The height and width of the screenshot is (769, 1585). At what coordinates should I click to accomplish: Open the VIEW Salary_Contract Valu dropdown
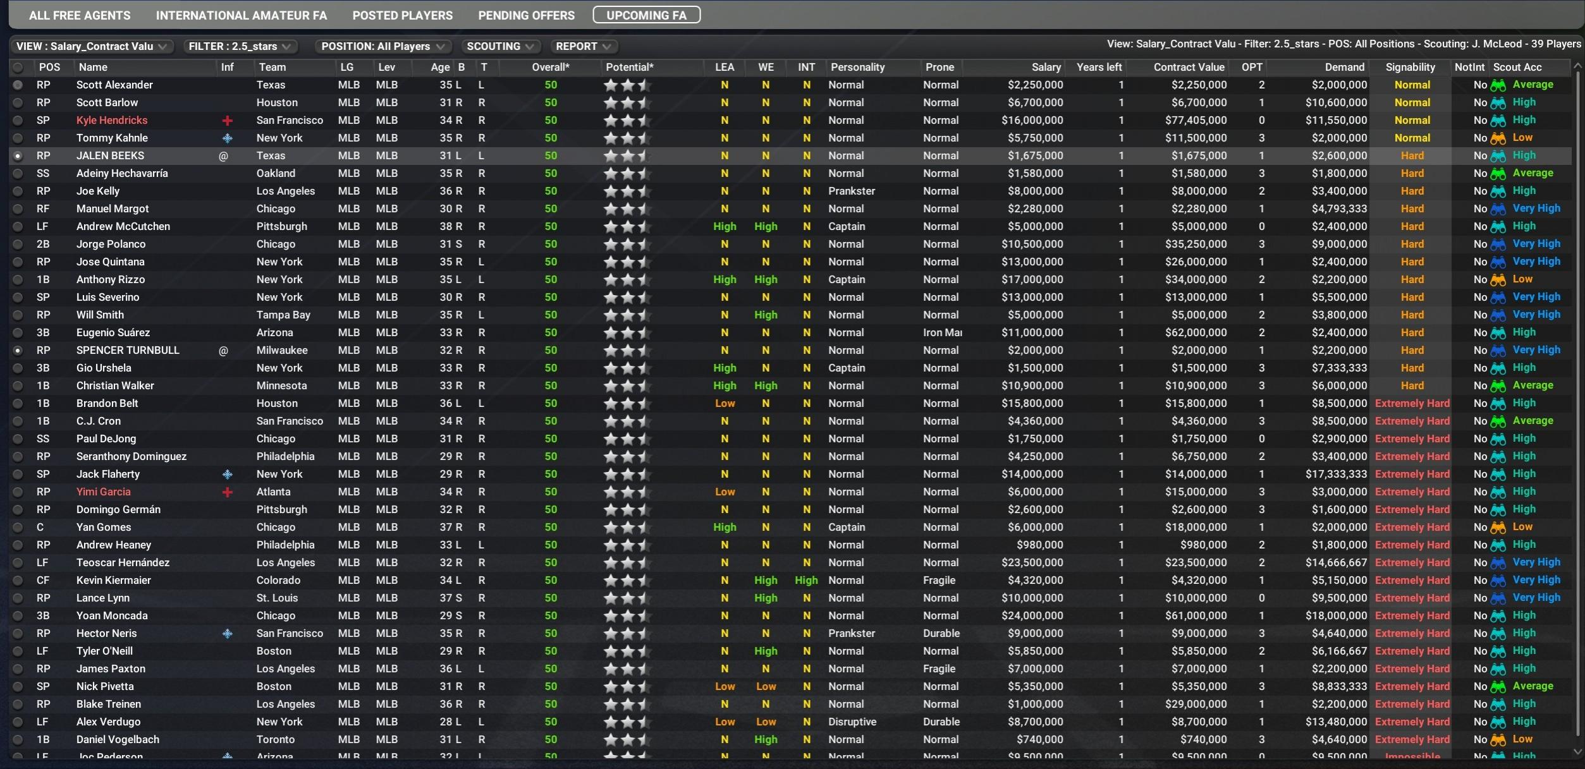pyautogui.click(x=92, y=46)
